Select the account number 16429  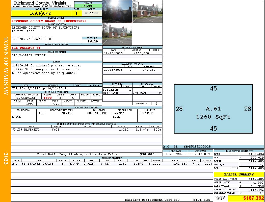coord(92,41)
